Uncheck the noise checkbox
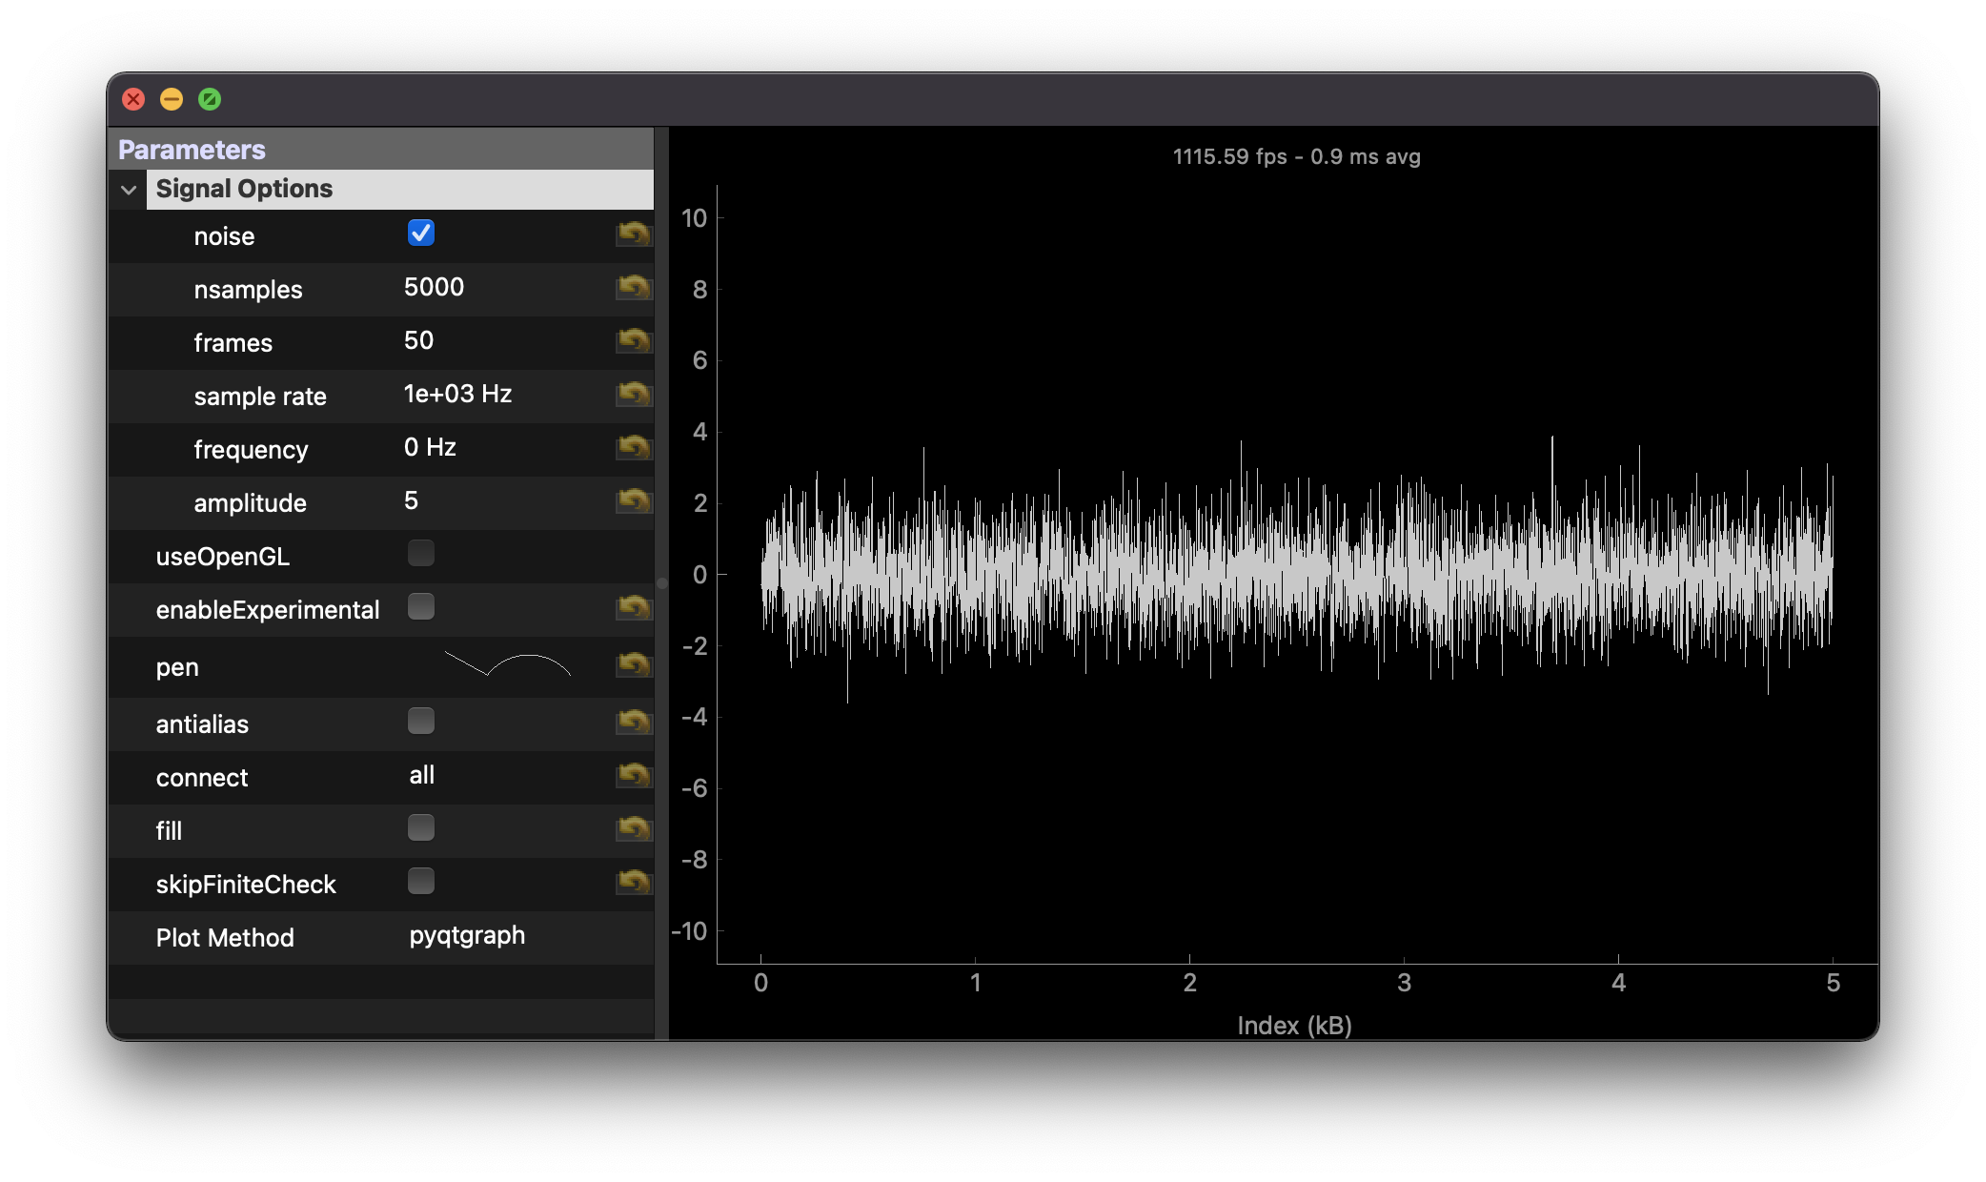The width and height of the screenshot is (1986, 1182). pyautogui.click(x=420, y=232)
